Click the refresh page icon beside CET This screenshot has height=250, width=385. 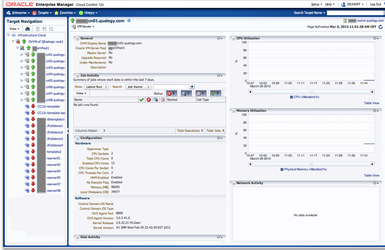pos(380,27)
